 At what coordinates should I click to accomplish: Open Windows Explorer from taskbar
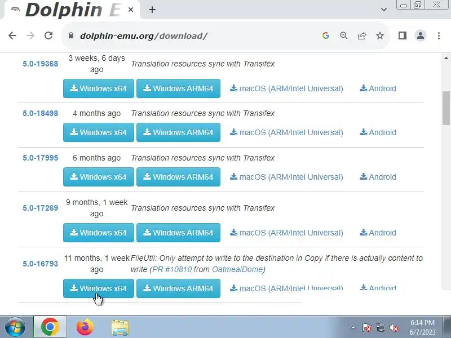[120, 327]
